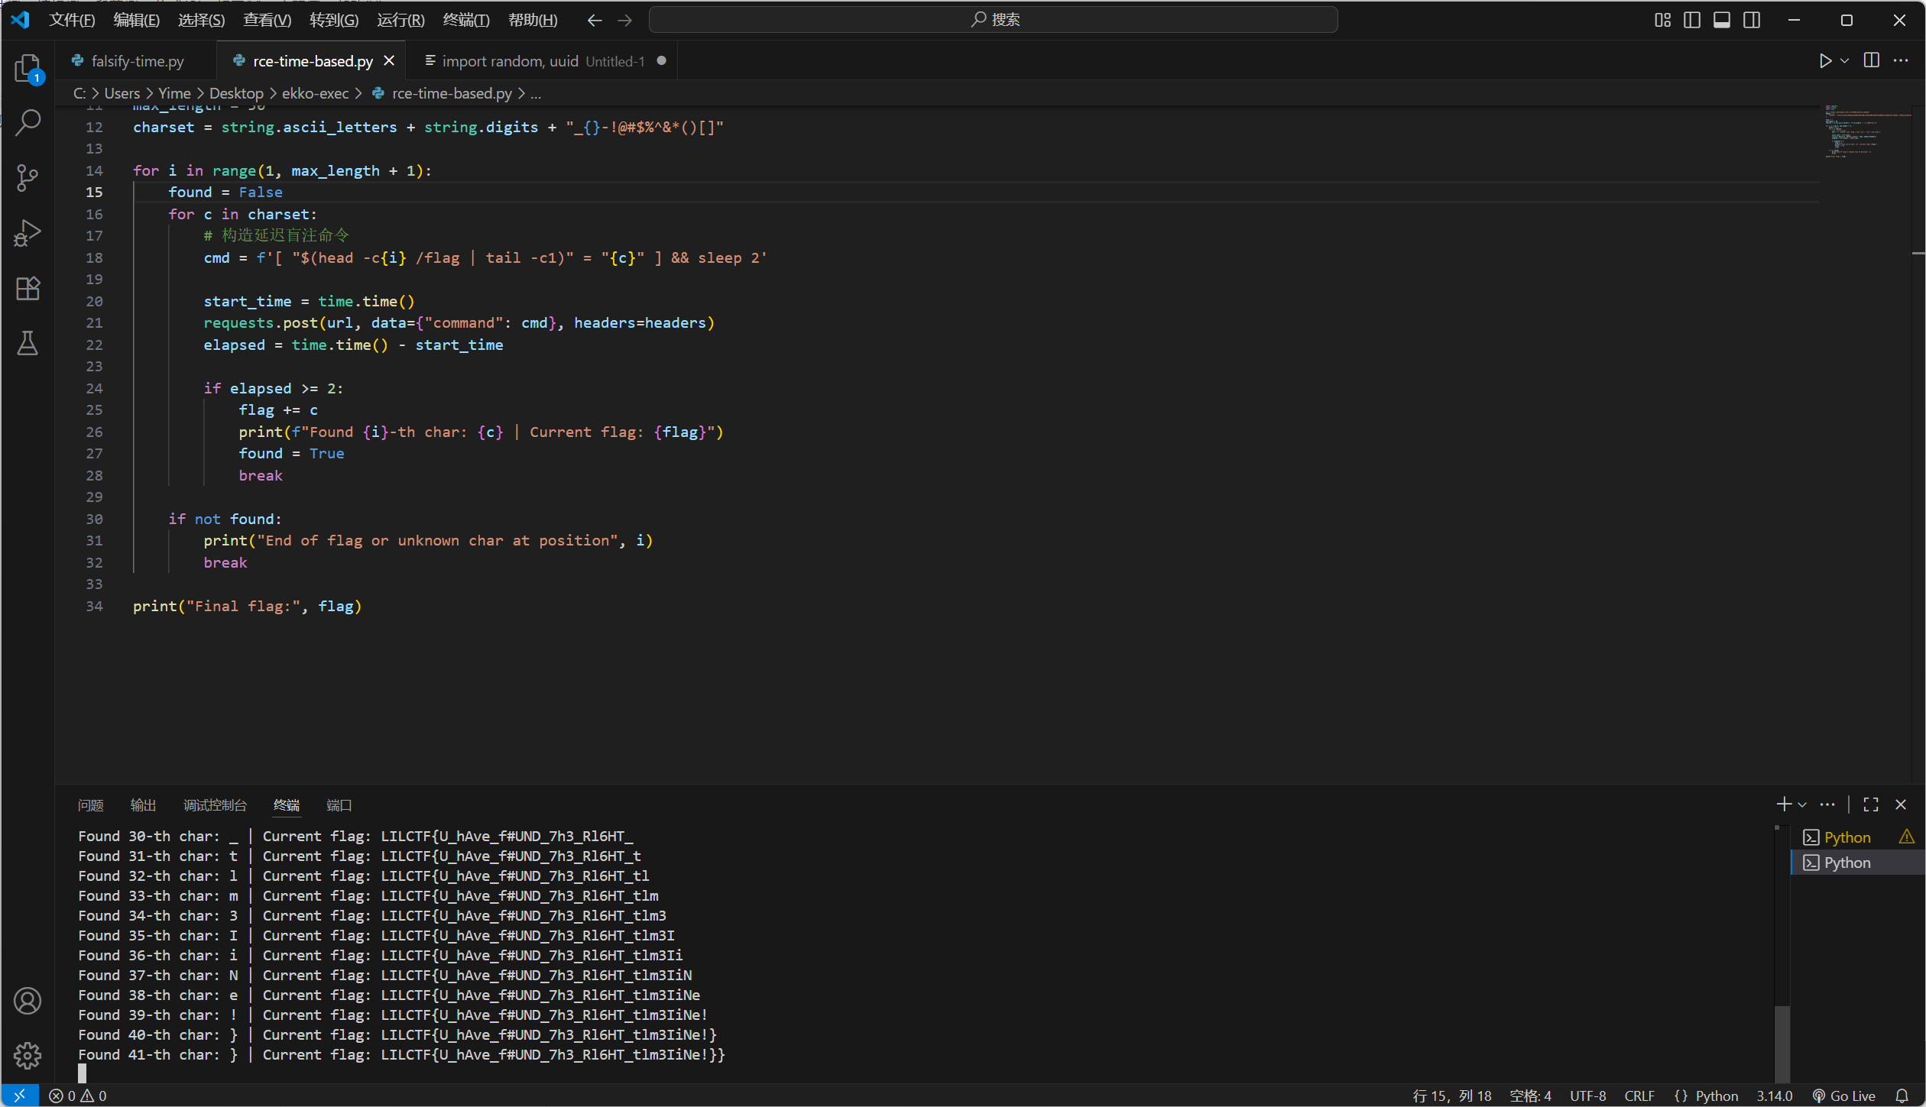Open the Manage gear icon

pyautogui.click(x=28, y=1055)
